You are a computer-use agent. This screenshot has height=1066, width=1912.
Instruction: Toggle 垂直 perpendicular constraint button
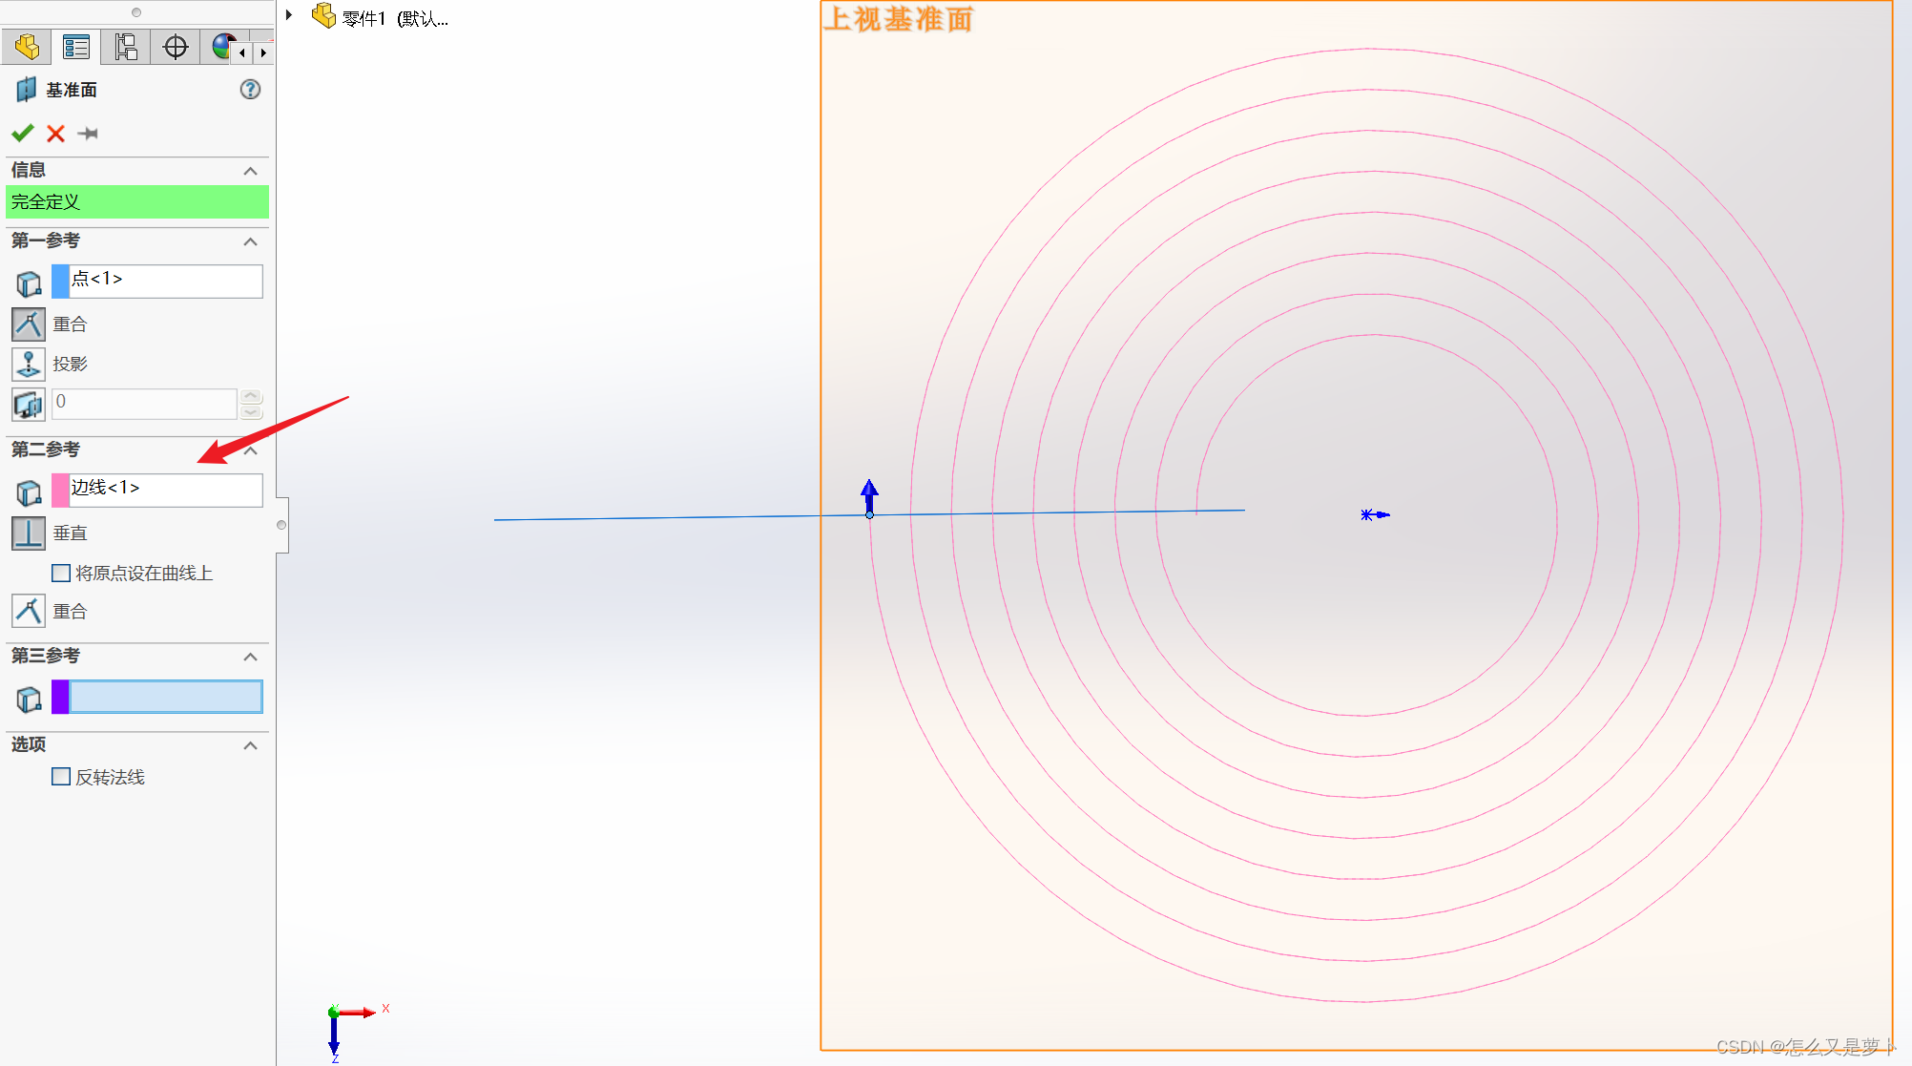click(29, 533)
